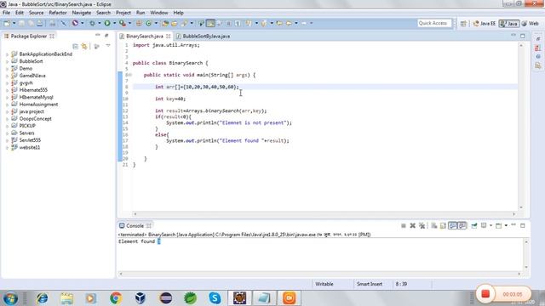The width and height of the screenshot is (545, 306).
Task: Toggle Mark Occurrences highlighted toolbar button
Action: [210, 23]
